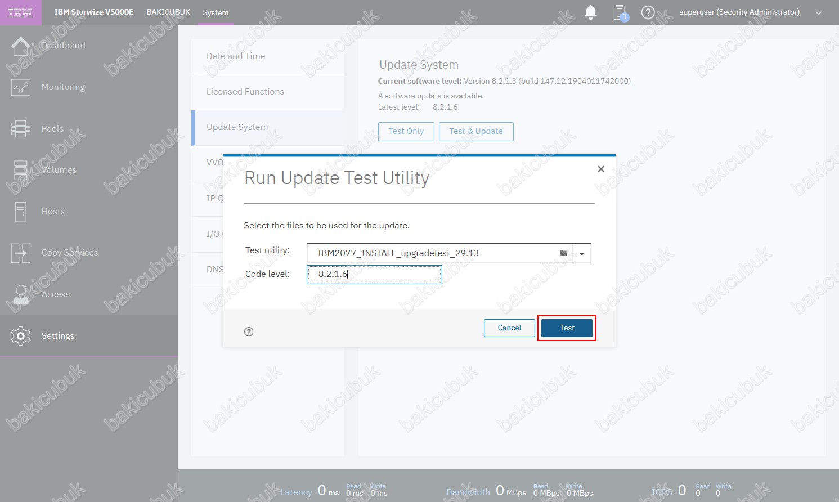839x502 pixels.
Task: Open the Pools menu item
Action: click(x=53, y=129)
